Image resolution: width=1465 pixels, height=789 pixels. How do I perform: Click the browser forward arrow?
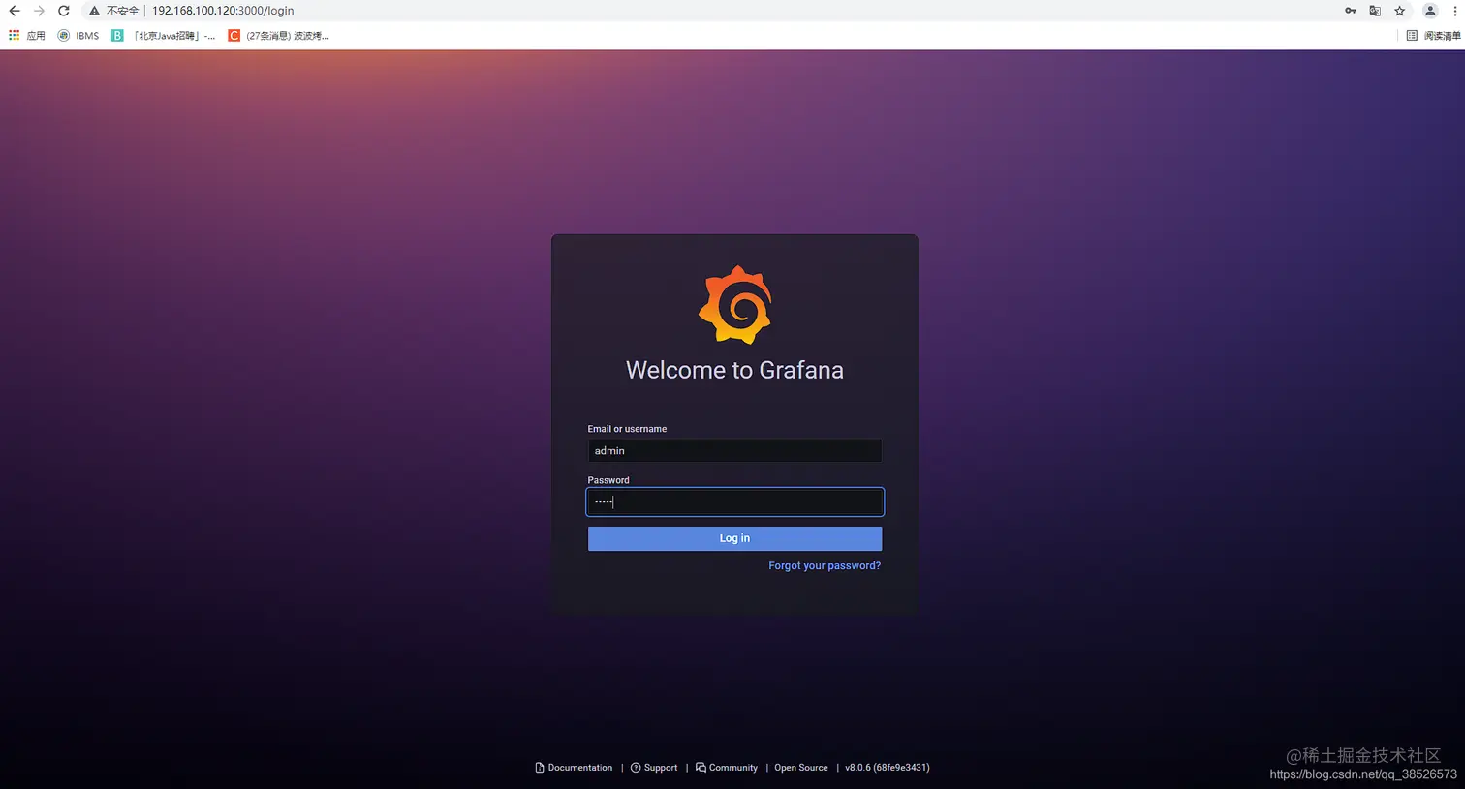(39, 11)
